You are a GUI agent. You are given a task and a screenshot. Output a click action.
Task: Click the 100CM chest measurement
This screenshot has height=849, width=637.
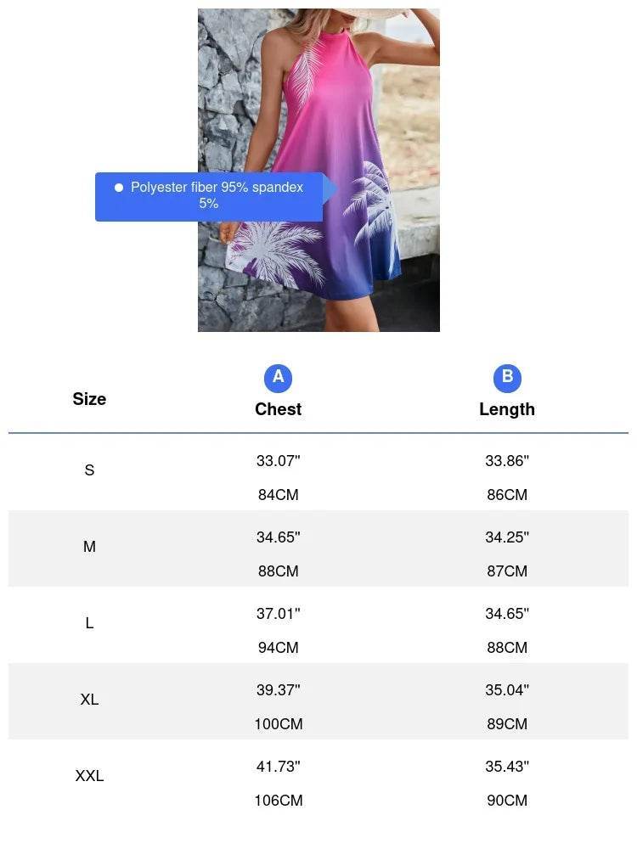[x=278, y=724]
